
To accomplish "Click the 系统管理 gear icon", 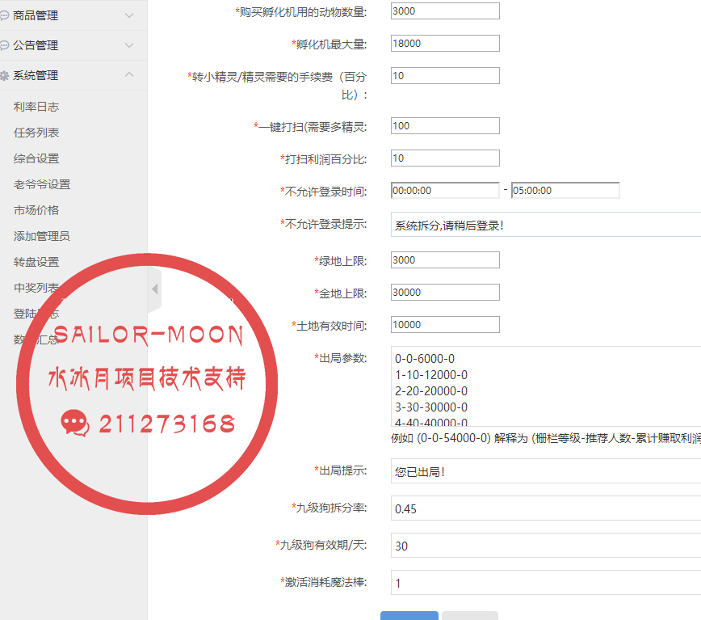I will (6, 75).
